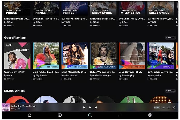The image size is (180, 120).
Task: Open Evolution: Miley Cyrus '17-Now cover
Action: pos(103,9)
